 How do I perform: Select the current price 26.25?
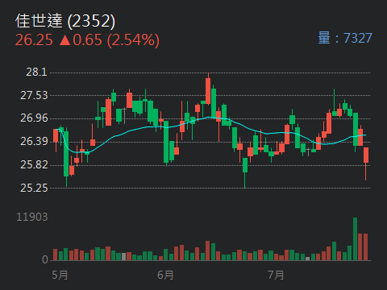tap(34, 39)
